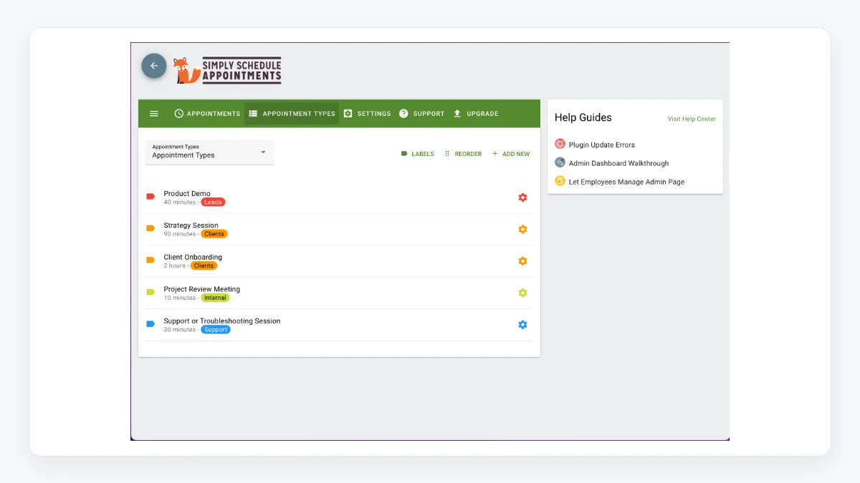Select Support or Troubleshooting Session row
Image resolution: width=860 pixels, height=483 pixels.
pyautogui.click(x=339, y=325)
